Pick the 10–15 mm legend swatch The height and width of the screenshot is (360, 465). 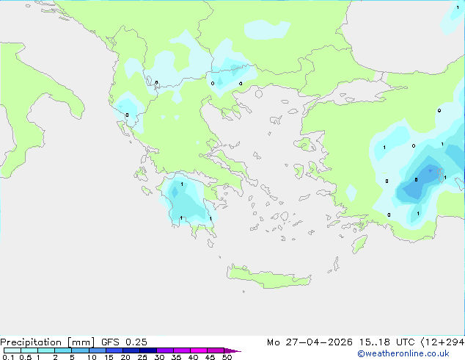[97, 350]
